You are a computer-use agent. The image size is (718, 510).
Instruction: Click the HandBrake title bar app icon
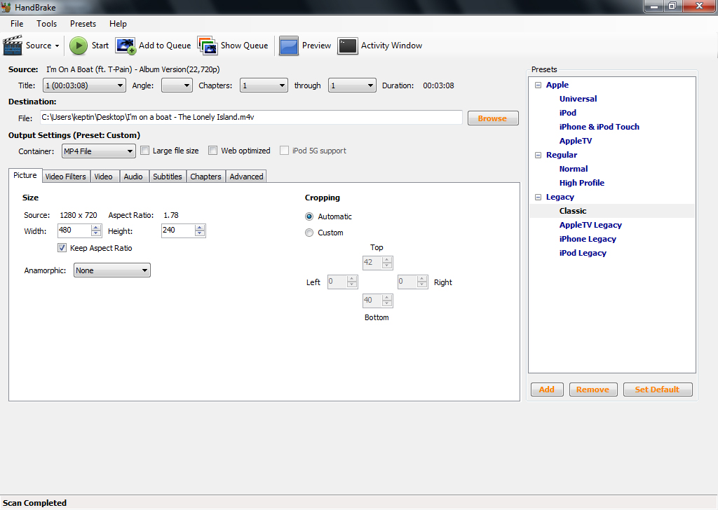click(x=6, y=7)
